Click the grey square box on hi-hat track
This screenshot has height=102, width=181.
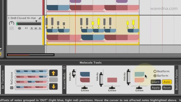click(x=11, y=28)
